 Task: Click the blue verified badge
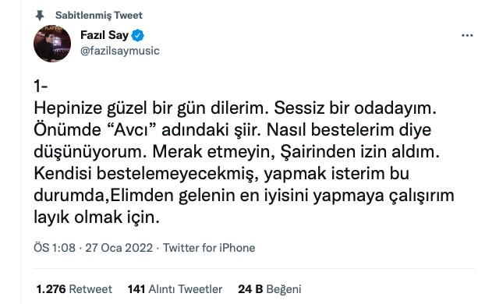click(137, 35)
